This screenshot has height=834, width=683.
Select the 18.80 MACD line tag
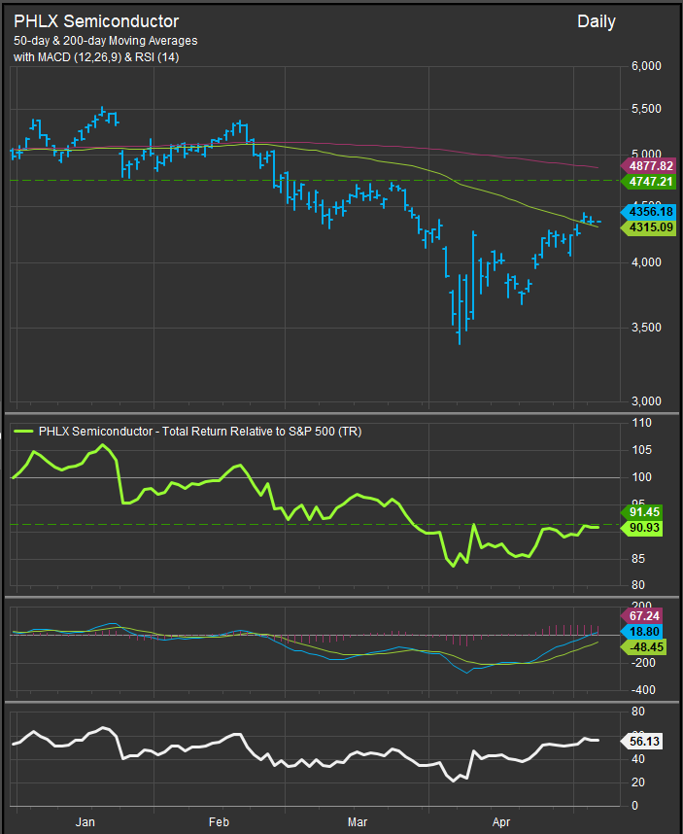[641, 632]
